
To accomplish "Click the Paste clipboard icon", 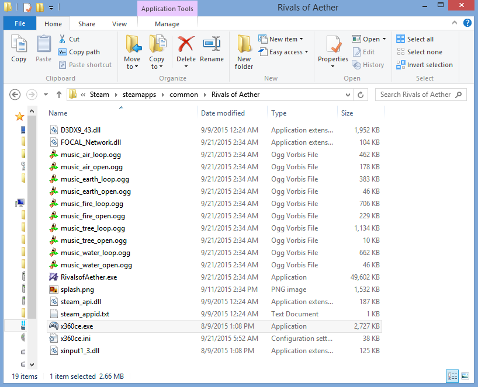I will 44,44.
